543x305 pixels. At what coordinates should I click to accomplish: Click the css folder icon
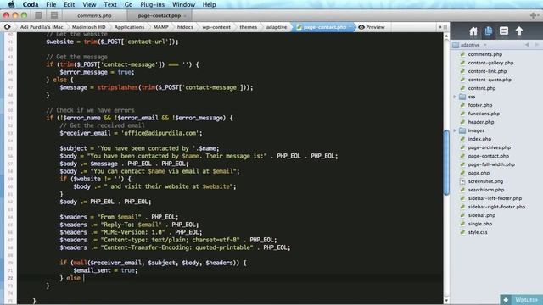point(462,97)
